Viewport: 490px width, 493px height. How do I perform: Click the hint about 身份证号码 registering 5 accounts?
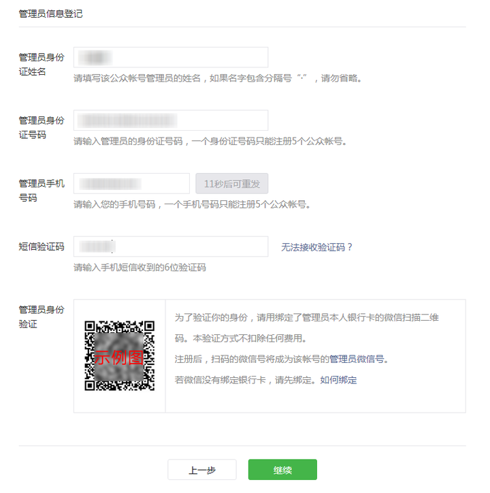[210, 141]
